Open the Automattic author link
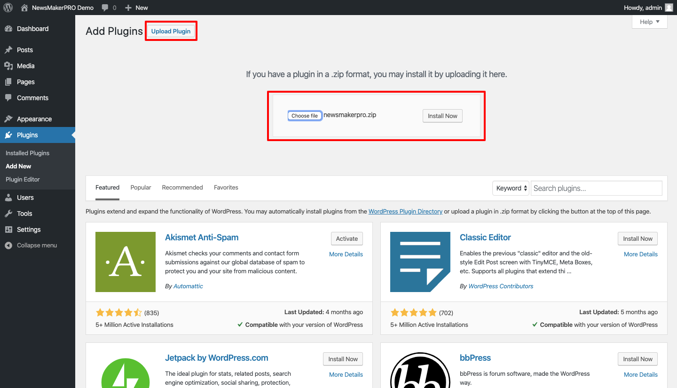Screen dimensions: 677x388 click(188, 286)
